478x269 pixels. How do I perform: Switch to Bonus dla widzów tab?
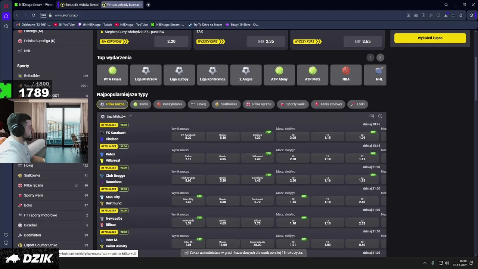(80, 5)
